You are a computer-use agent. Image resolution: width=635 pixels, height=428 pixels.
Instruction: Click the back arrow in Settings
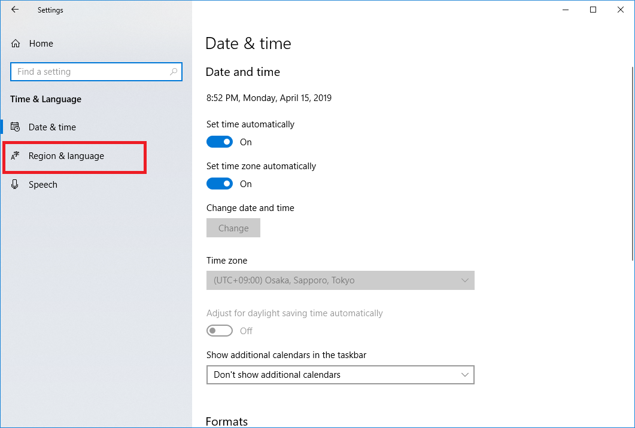point(15,10)
